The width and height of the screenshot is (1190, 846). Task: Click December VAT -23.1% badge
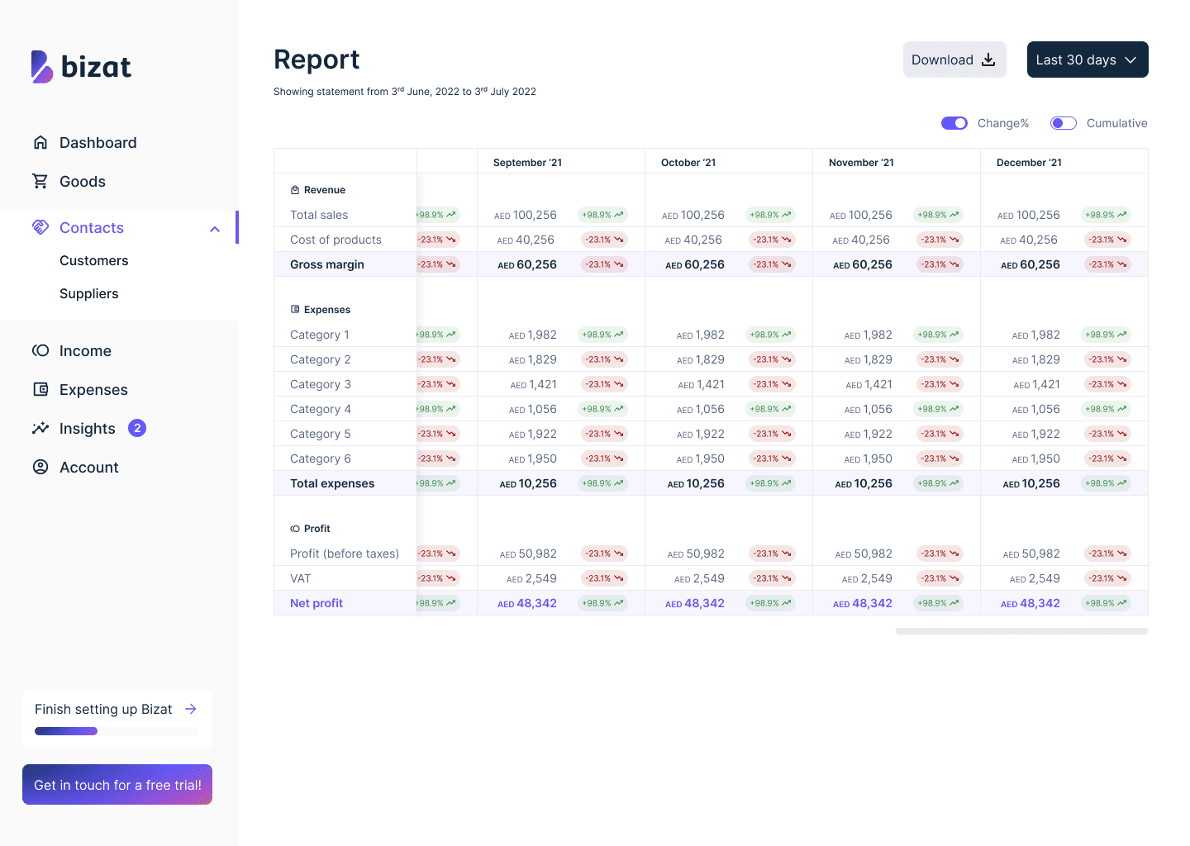(1107, 578)
